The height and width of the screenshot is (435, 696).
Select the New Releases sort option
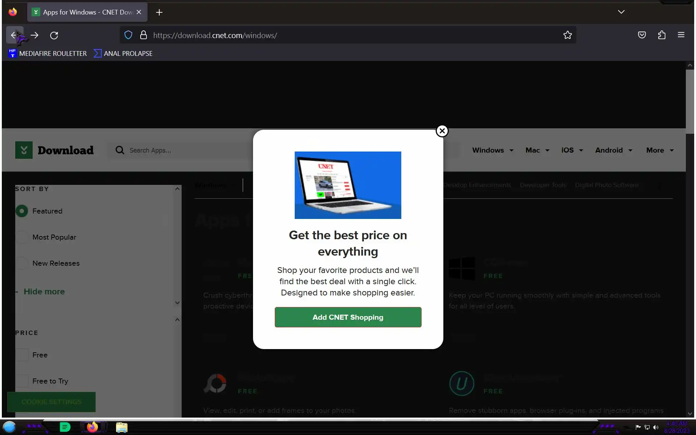(22, 263)
